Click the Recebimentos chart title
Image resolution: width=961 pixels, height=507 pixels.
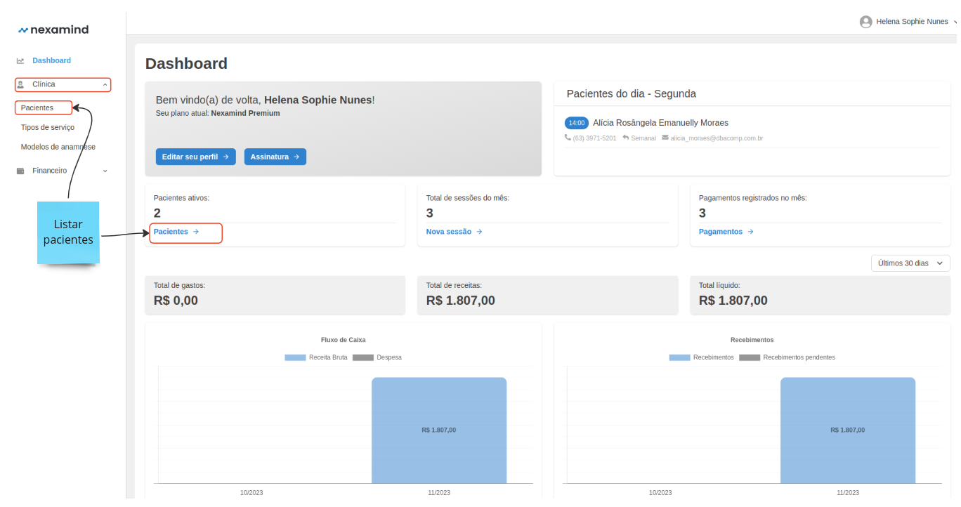[752, 340]
